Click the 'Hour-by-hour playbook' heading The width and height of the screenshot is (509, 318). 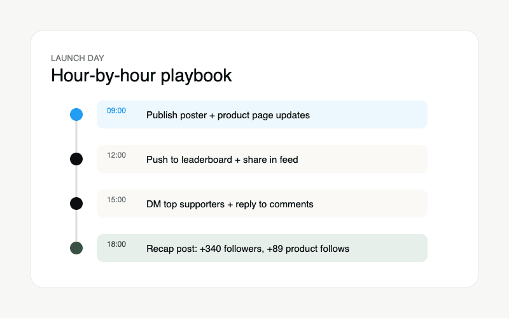141,76
